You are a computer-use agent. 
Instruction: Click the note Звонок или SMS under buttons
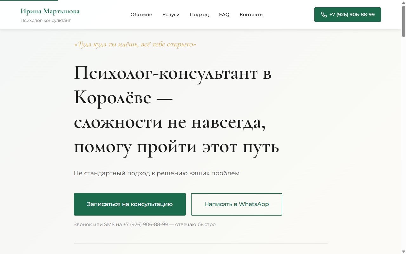(x=145, y=224)
